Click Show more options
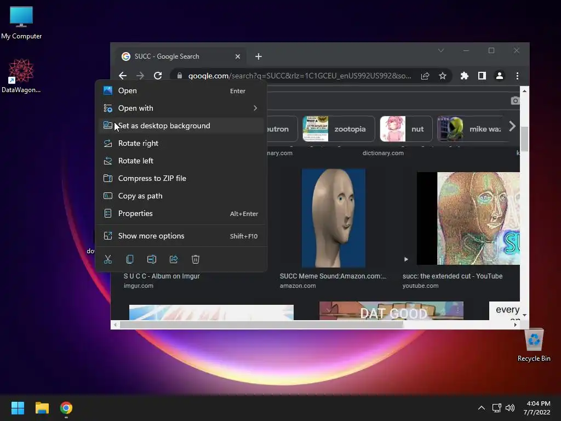Image resolution: width=561 pixels, height=421 pixels. [181, 236]
